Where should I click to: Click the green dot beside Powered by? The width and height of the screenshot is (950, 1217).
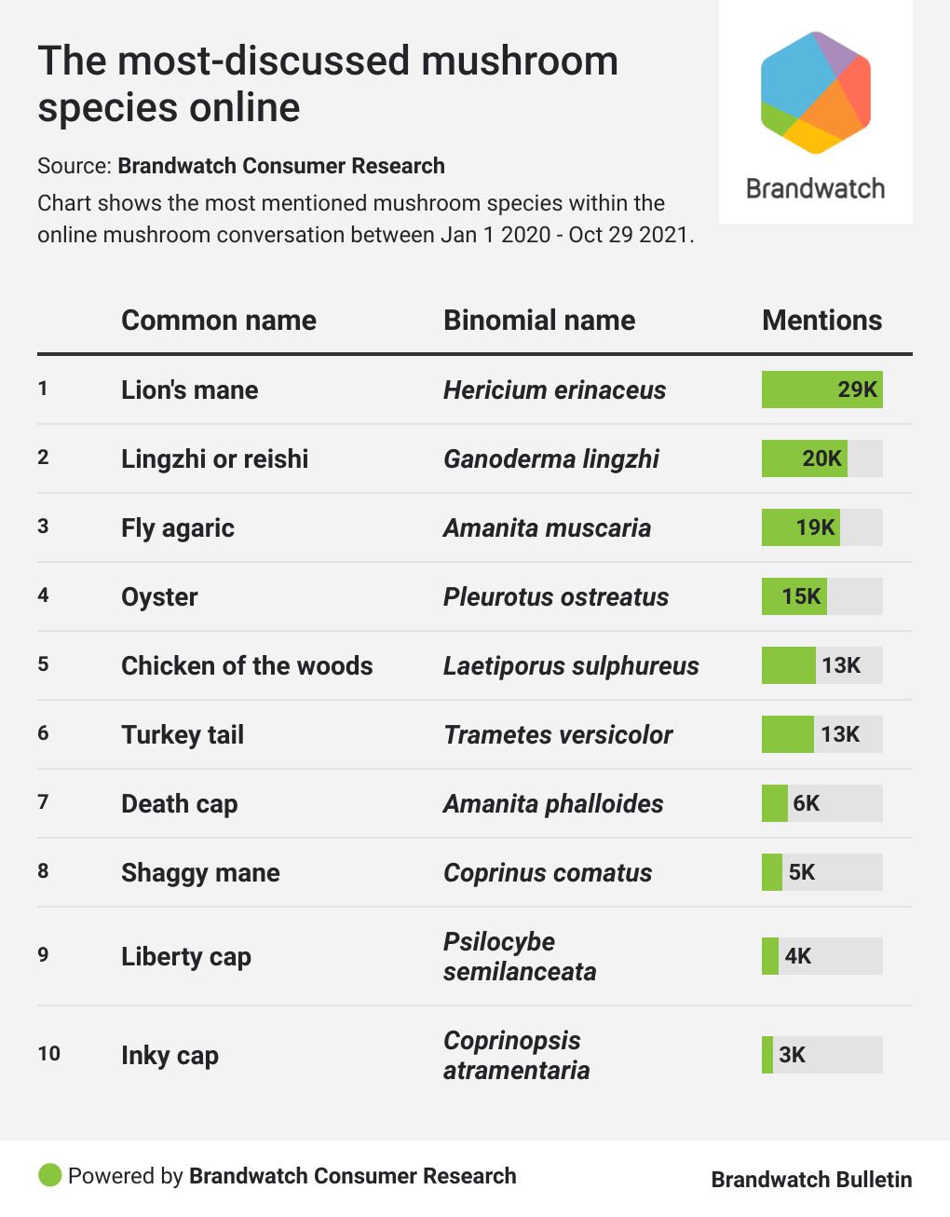point(50,1175)
